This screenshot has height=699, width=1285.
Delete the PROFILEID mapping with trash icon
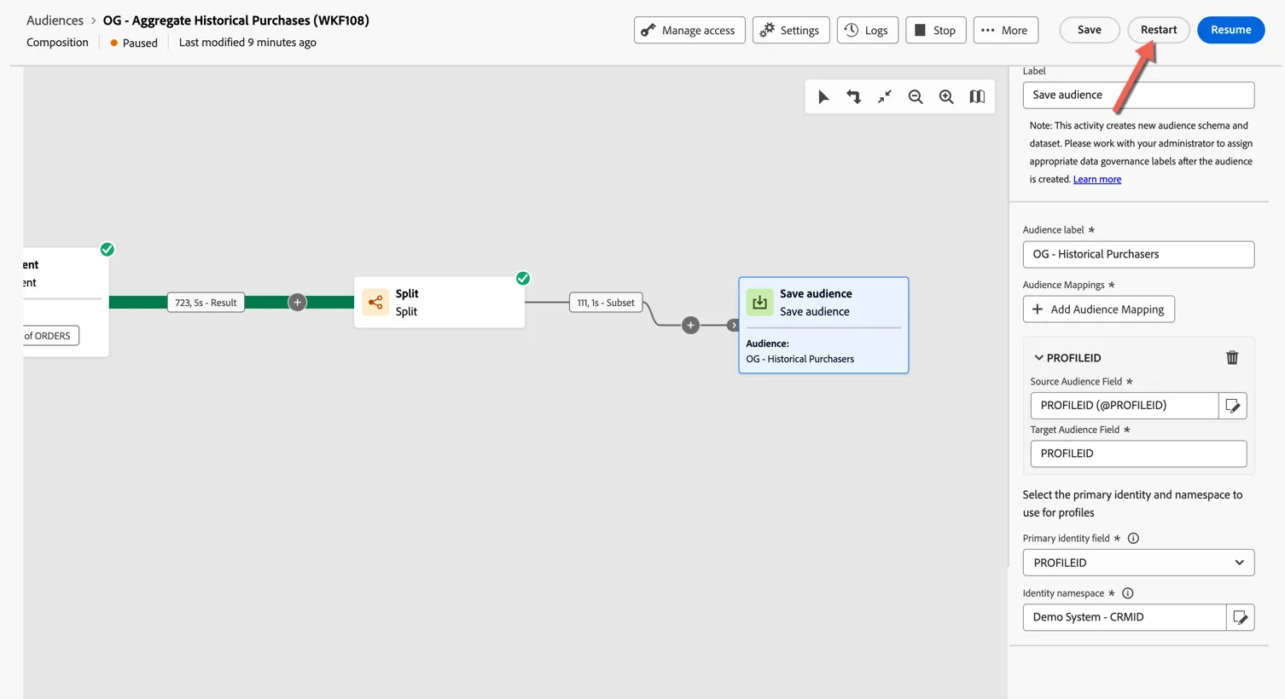pos(1232,358)
